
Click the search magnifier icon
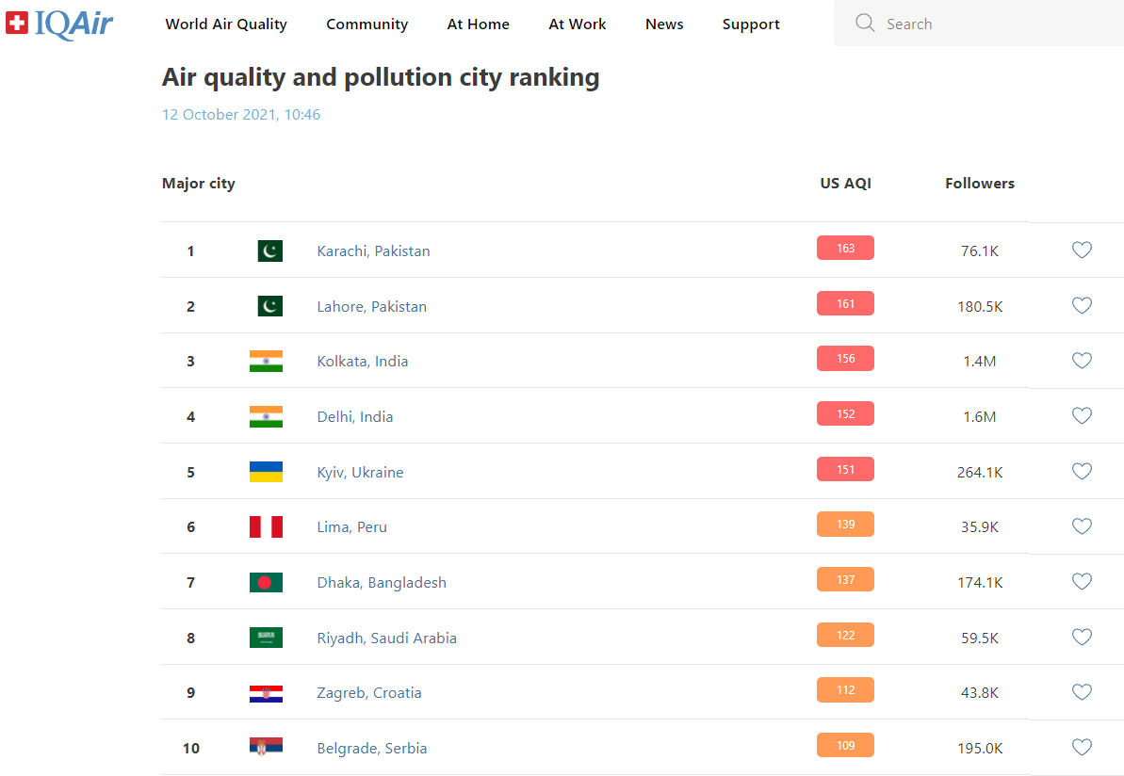(x=865, y=24)
